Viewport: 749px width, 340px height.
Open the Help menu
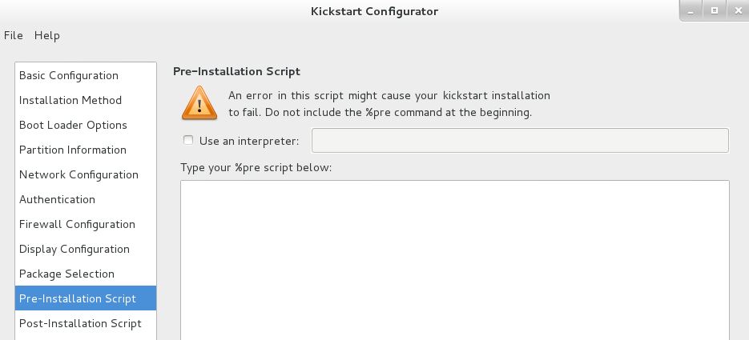coord(46,35)
